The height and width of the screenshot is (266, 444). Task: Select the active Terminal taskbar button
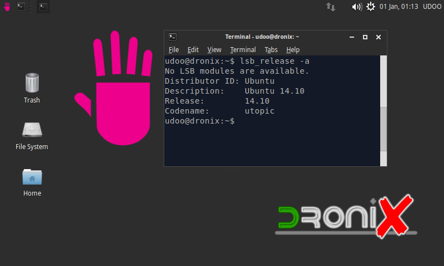(43, 7)
